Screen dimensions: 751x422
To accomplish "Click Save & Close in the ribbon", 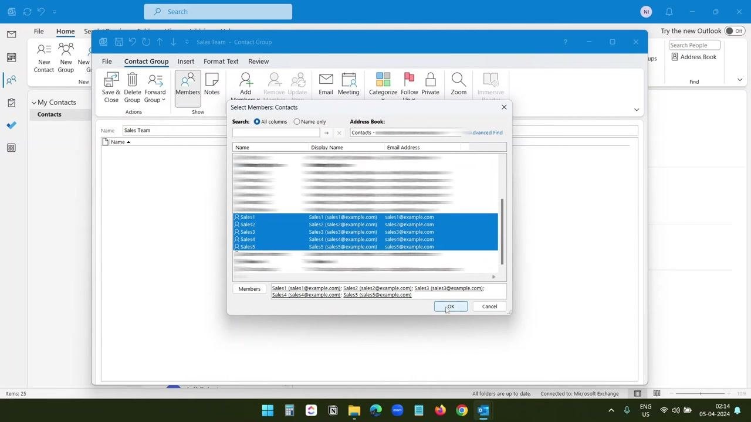I will click(x=111, y=88).
